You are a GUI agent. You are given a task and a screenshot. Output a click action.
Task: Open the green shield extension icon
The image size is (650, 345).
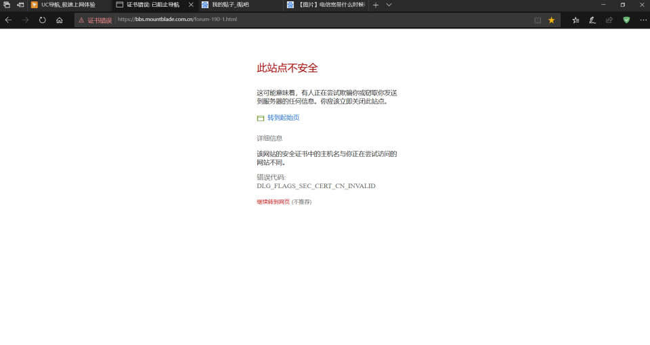pyautogui.click(x=626, y=20)
